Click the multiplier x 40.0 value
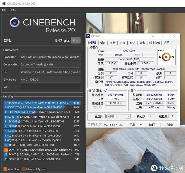This screenshot has width=185, height=173. [115, 99]
